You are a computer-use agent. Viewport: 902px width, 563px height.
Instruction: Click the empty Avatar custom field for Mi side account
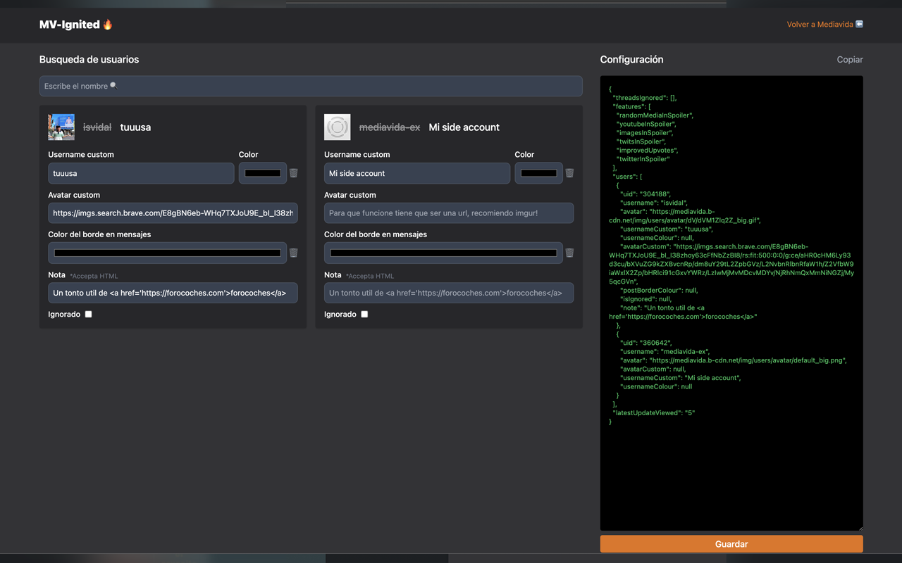(449, 213)
